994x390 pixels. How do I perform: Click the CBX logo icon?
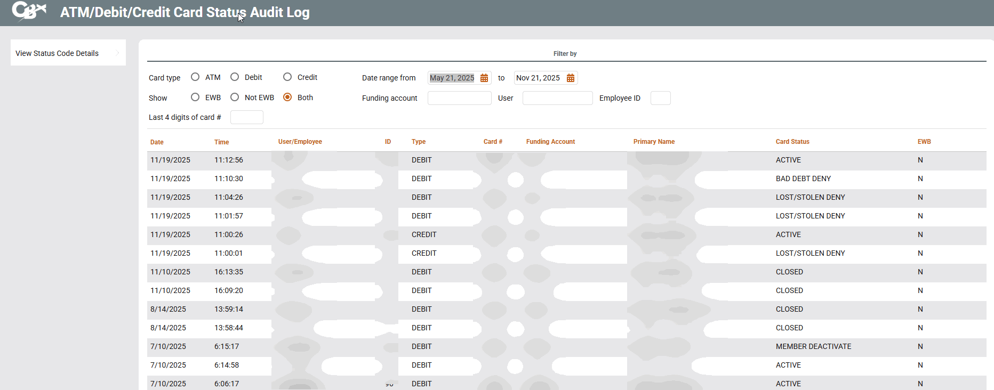29,11
